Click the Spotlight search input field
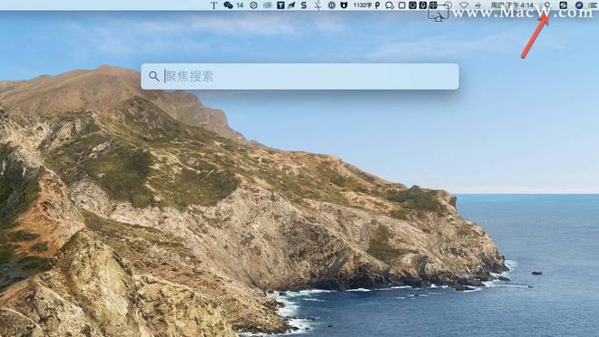Image resolution: width=599 pixels, height=337 pixels. (x=299, y=77)
